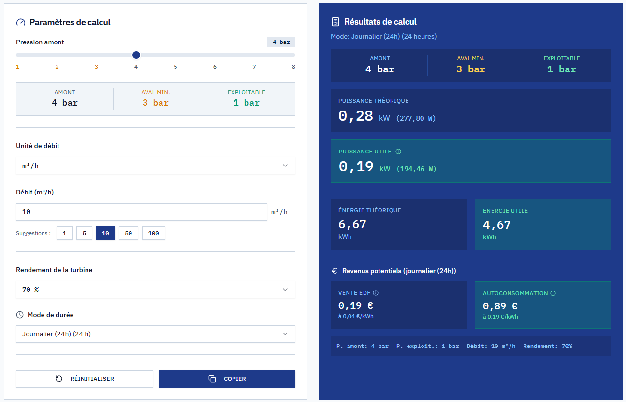Click the gauge icon beside Paramètres de calcul

20,22
